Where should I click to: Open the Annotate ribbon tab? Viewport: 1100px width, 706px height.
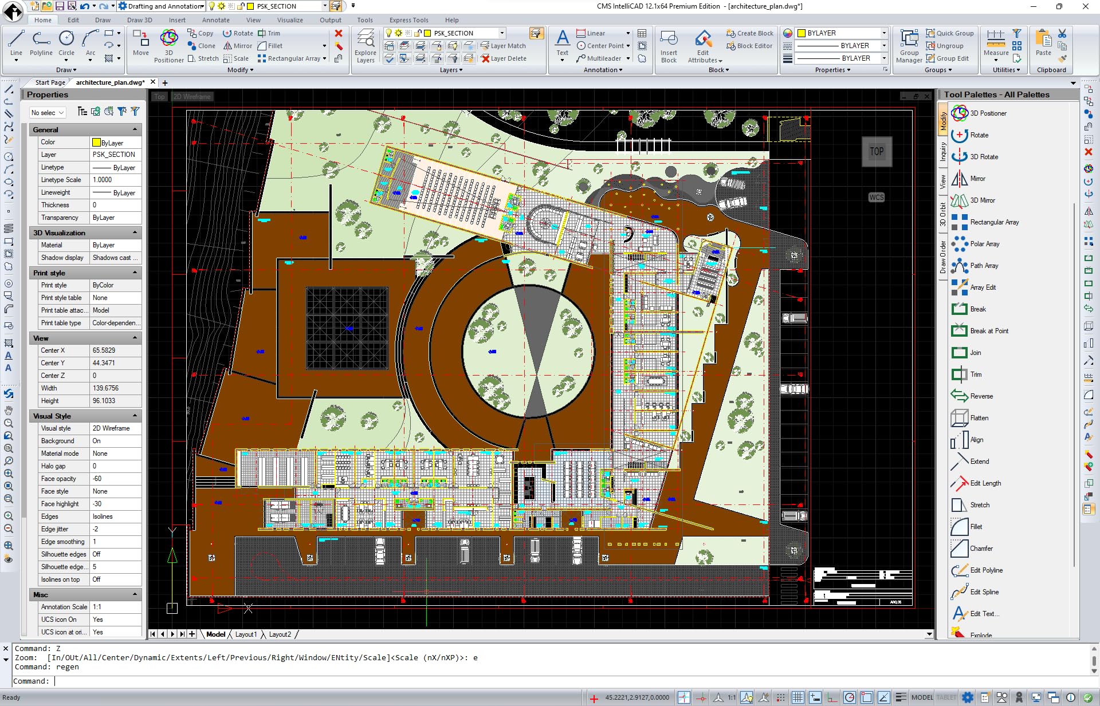click(215, 20)
